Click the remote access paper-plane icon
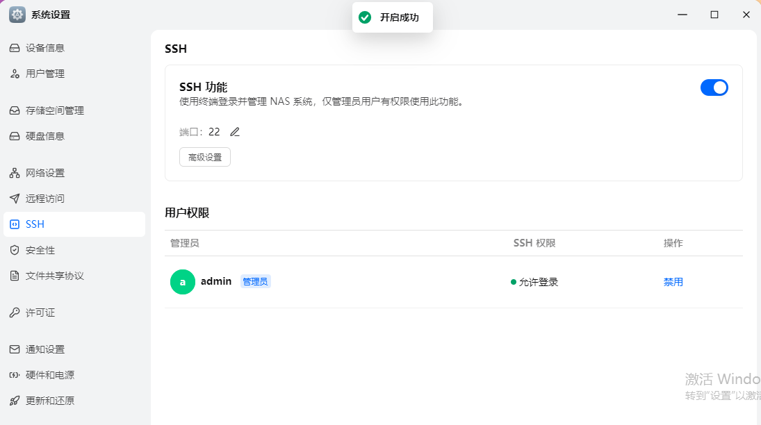This screenshot has height=425, width=761. coord(15,199)
